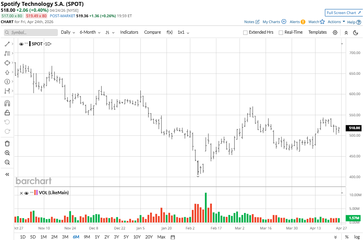Click the undo arrow icon
The width and height of the screenshot is (364, 240).
point(7,122)
